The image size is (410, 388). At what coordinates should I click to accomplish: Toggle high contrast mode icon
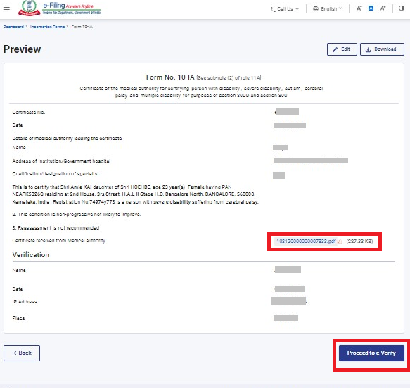point(402,8)
